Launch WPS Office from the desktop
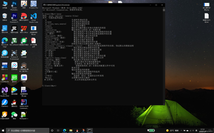 24,29
